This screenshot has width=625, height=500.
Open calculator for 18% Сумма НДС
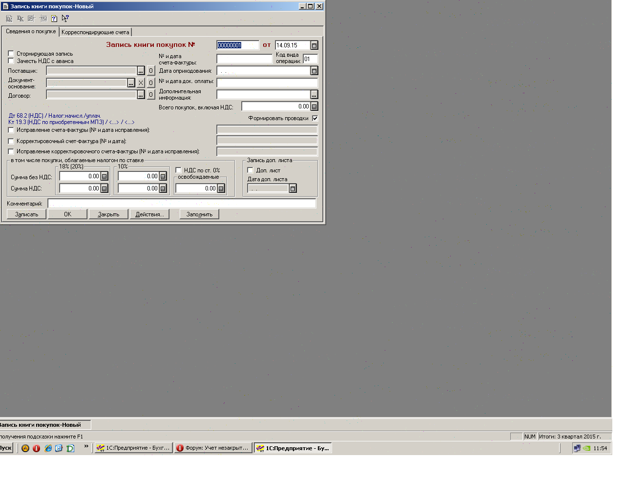tap(104, 188)
